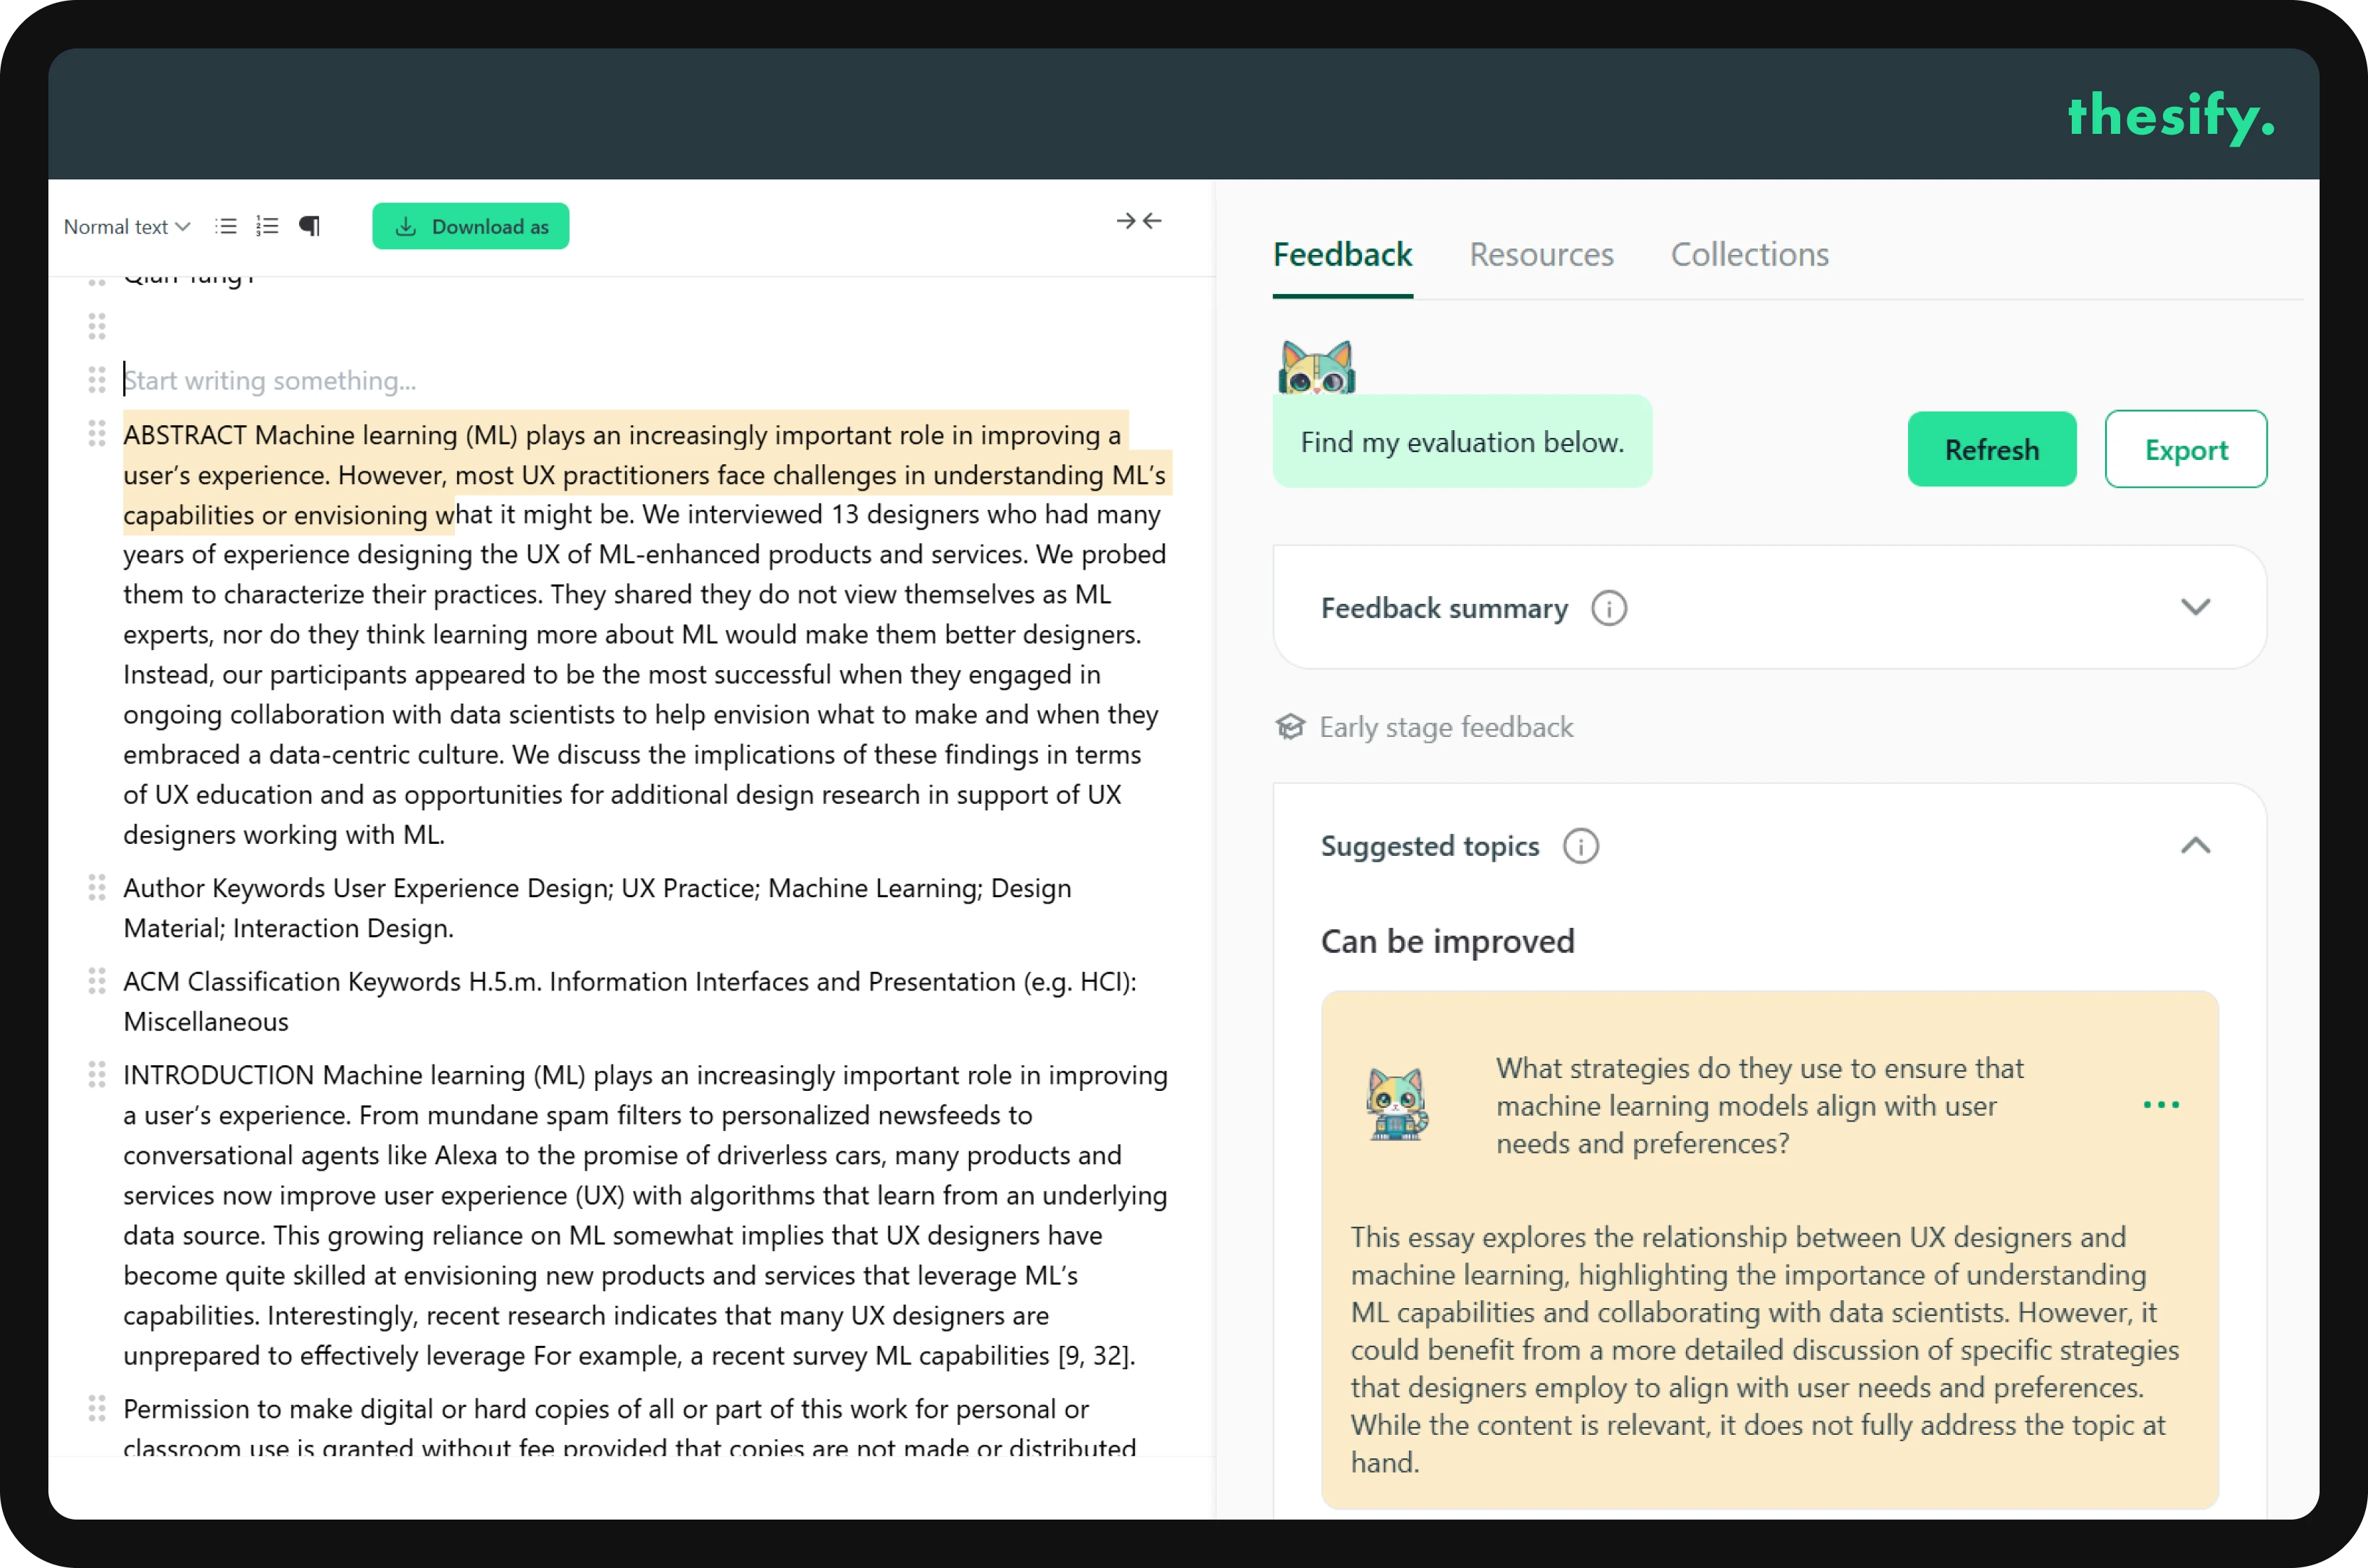Open the Feedback summary info icon

[x=1608, y=608]
